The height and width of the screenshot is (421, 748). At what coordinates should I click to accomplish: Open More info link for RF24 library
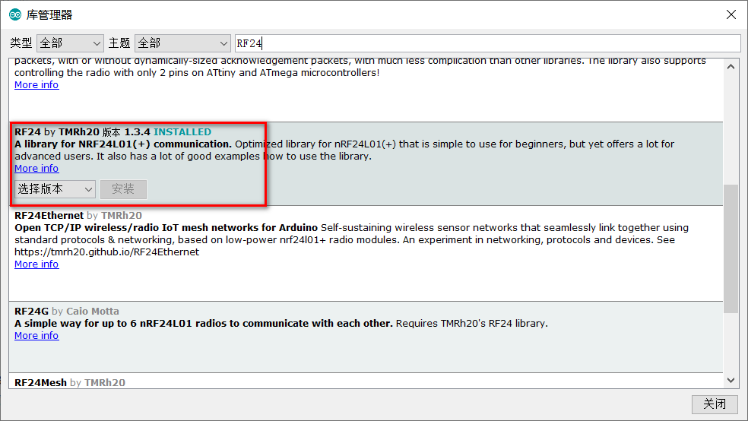pyautogui.click(x=36, y=168)
